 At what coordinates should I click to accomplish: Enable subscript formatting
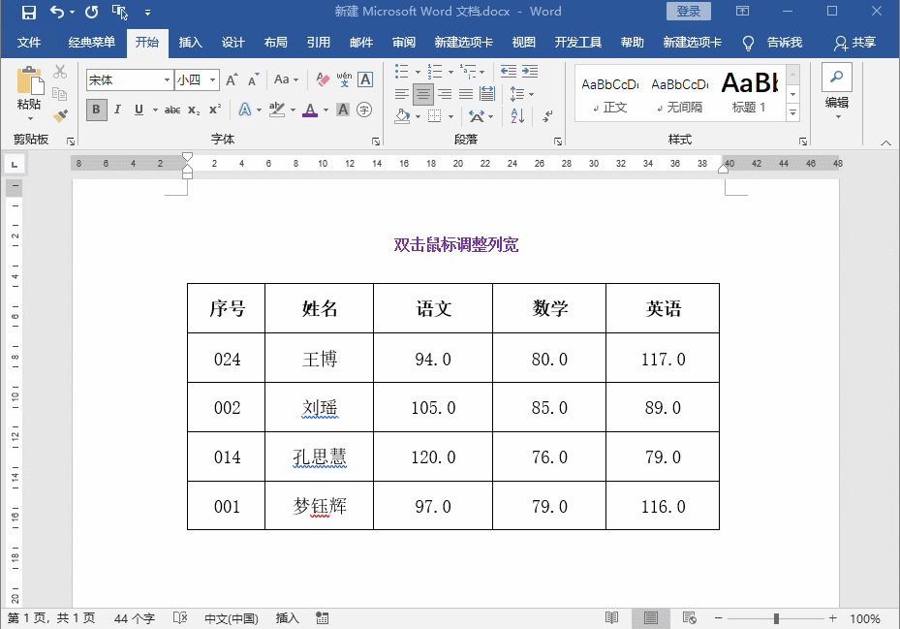[x=194, y=110]
